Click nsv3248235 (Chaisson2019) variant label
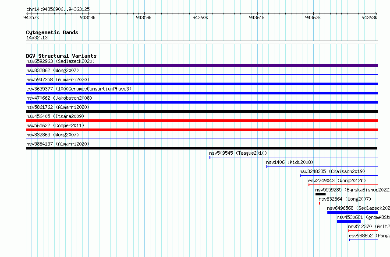Viewport: 390px width, 257px height. click(332, 171)
